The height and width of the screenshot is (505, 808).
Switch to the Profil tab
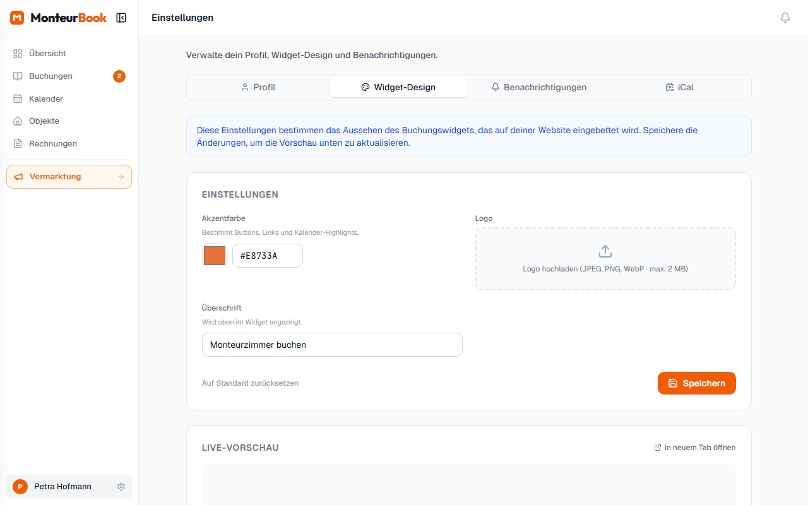[258, 88]
